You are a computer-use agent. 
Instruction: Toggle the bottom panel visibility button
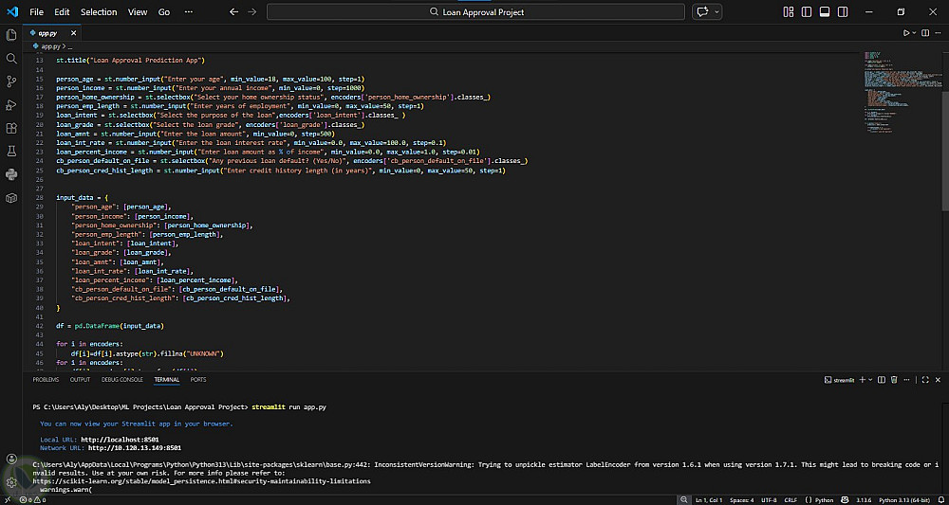pyautogui.click(x=825, y=12)
